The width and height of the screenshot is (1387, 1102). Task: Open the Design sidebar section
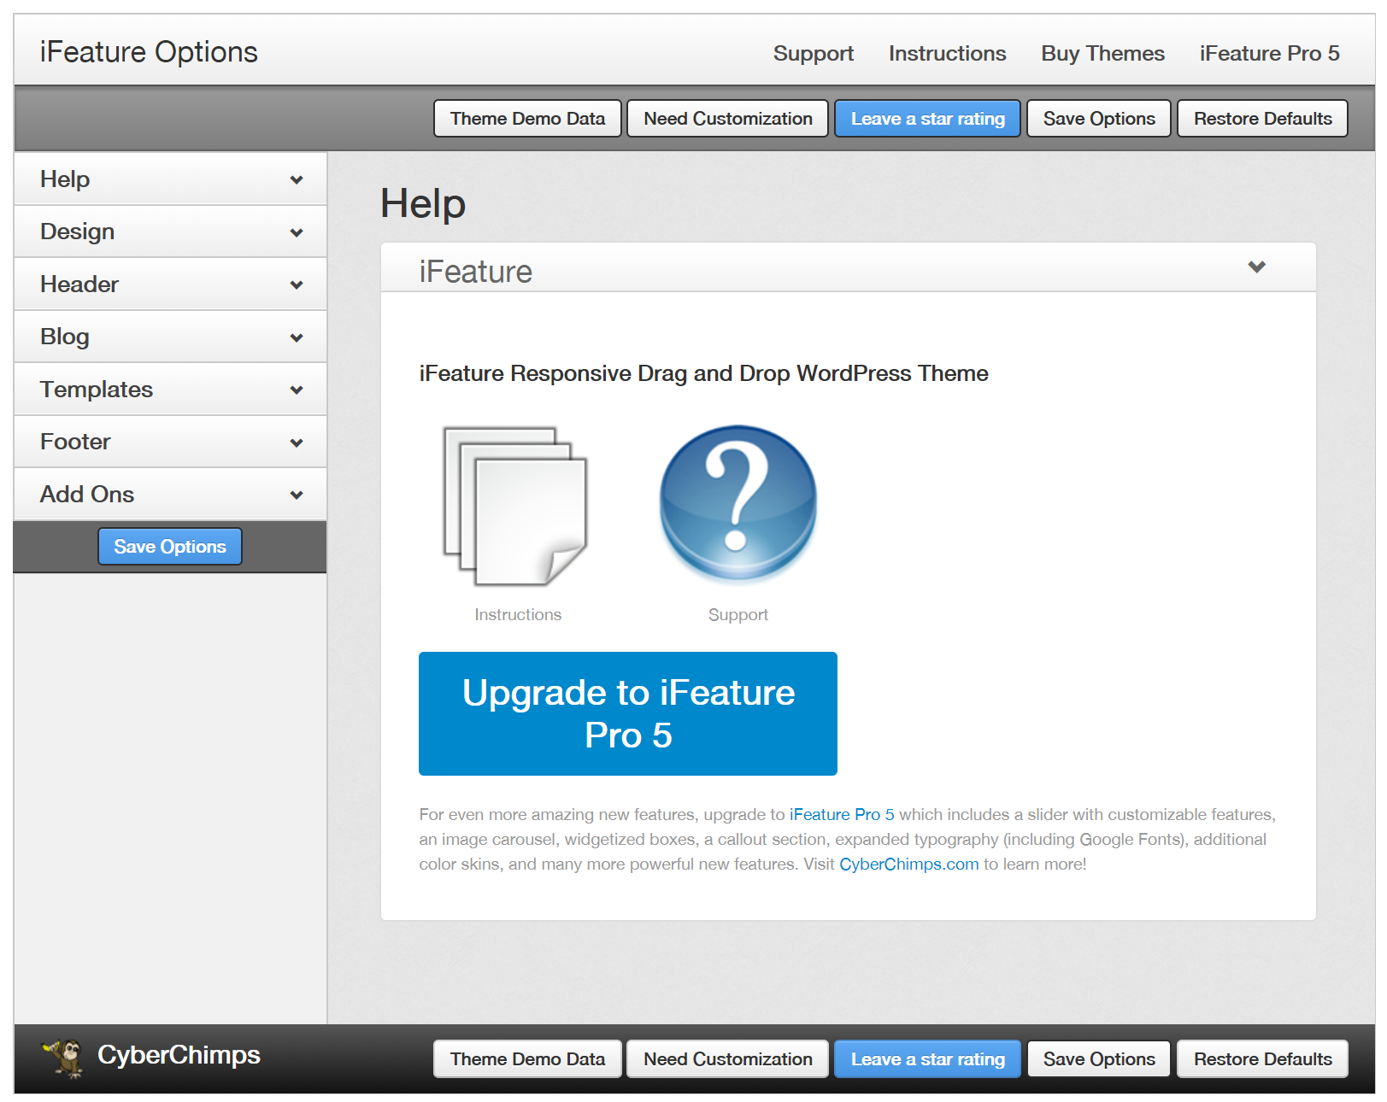pyautogui.click(x=170, y=232)
